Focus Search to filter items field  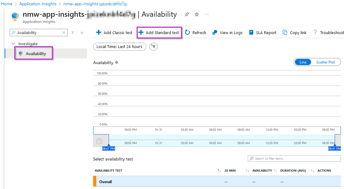pyautogui.click(x=294, y=159)
